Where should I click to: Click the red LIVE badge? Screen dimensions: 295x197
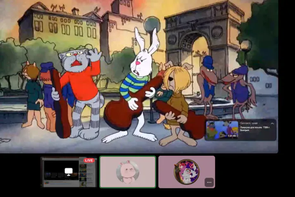tap(89, 160)
